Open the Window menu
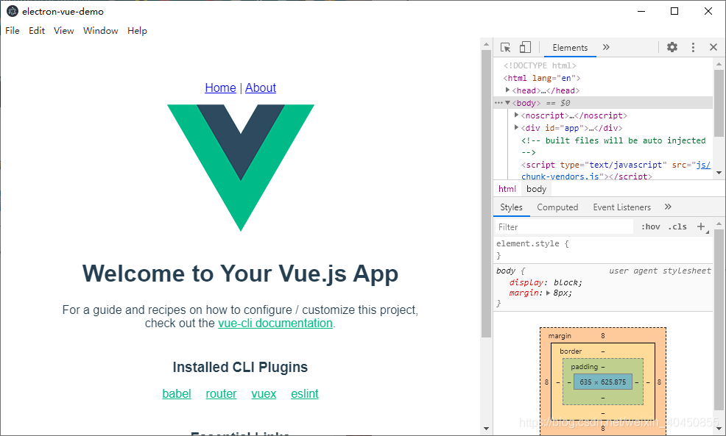Screen dimensions: 726x436 click(100, 31)
